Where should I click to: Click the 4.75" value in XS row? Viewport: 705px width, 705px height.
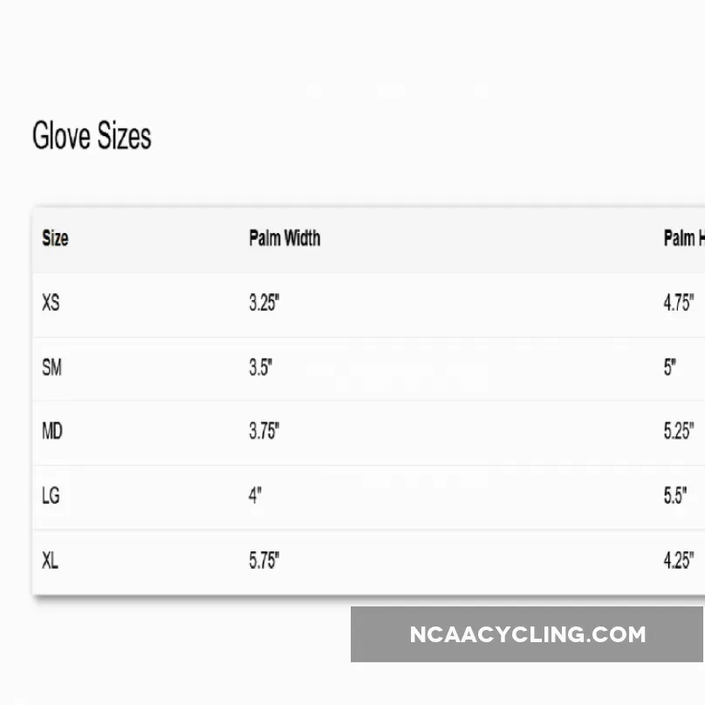tap(678, 303)
